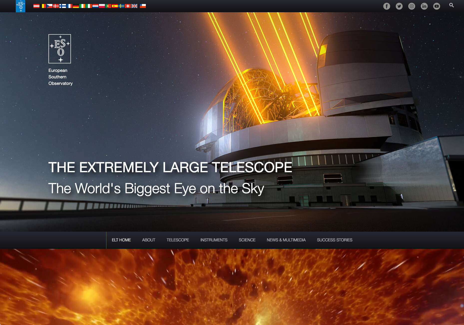The image size is (464, 325).
Task: Click The World's Biggest Eye subtitle
Action: (156, 188)
